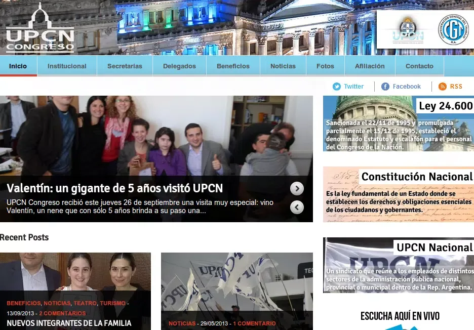Open the 1 Comentario link

pos(254,323)
